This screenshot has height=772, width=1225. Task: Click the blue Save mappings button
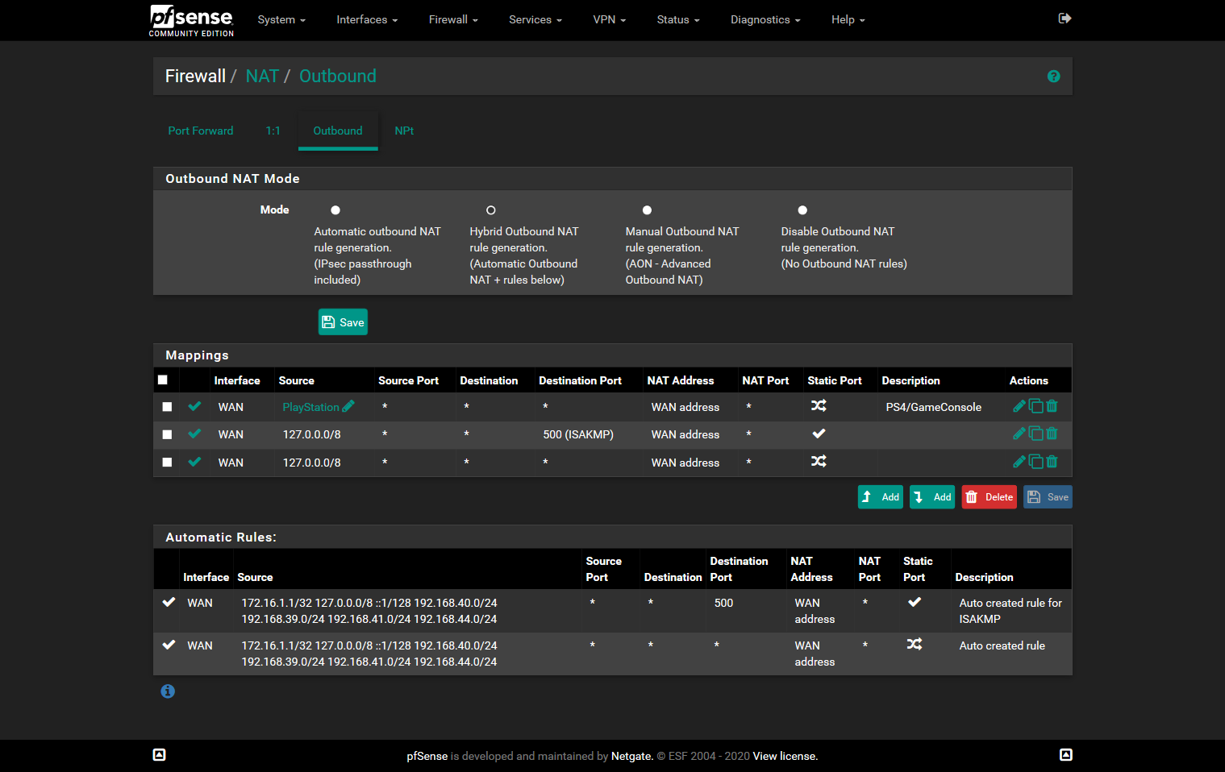(1048, 497)
